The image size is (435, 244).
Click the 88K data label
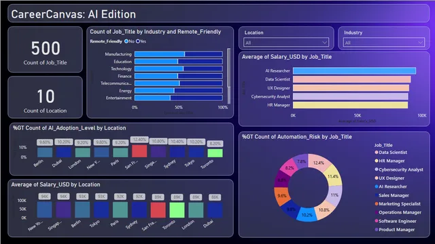coord(215,197)
